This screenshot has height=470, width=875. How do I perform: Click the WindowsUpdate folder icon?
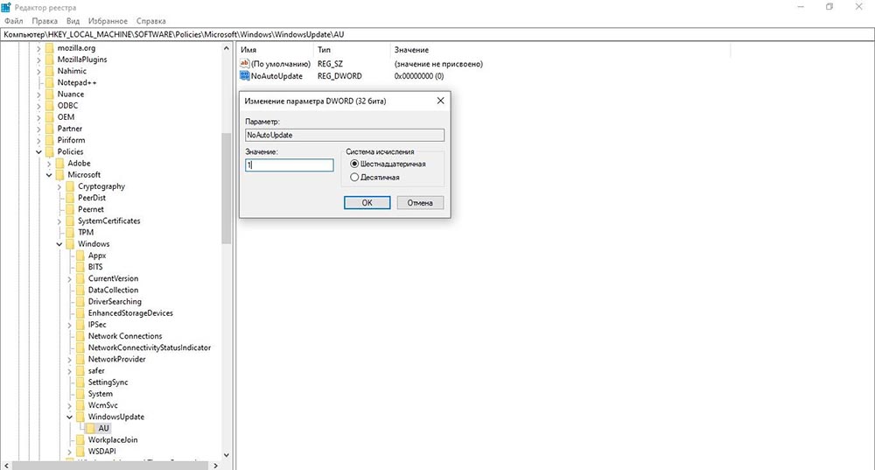point(80,417)
